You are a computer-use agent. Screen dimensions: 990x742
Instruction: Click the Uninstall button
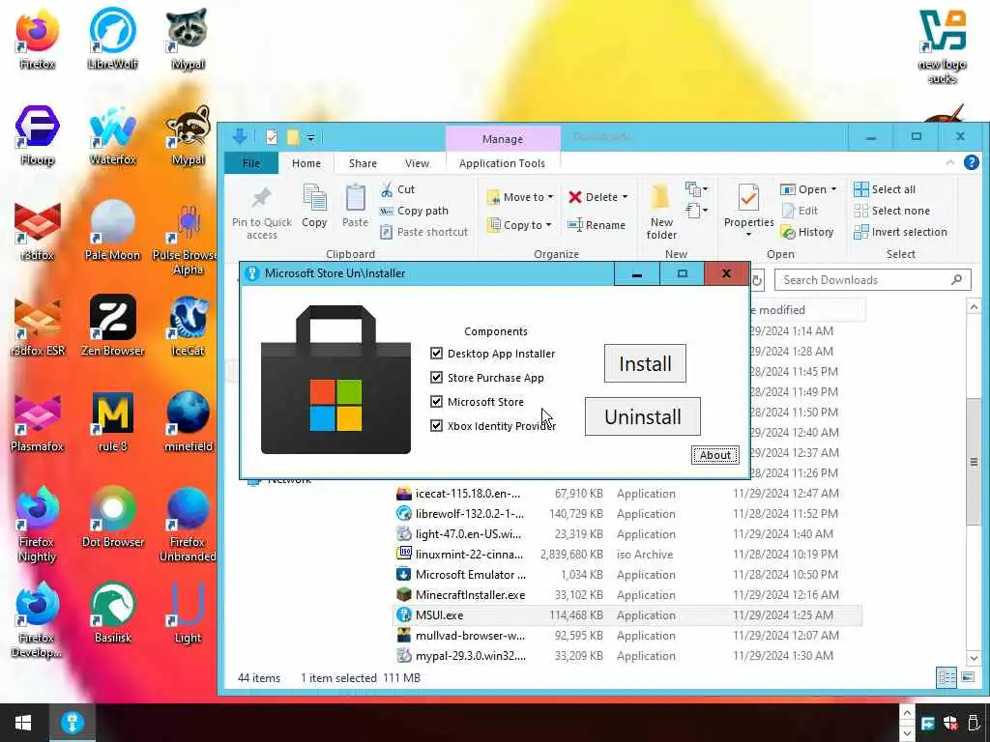(x=643, y=416)
